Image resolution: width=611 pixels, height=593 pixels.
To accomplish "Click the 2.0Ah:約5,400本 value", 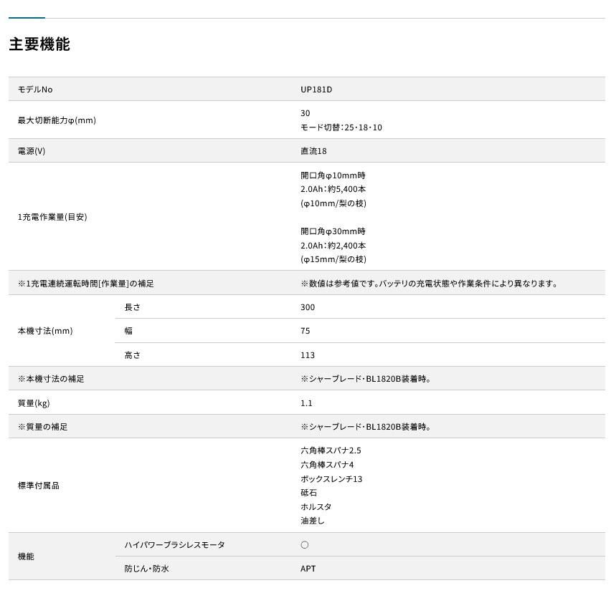I will 333,189.
